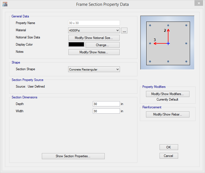Screen dimensions: 205x173
Task: Close the Frame Section Property dialog
Action: coord(199,3)
